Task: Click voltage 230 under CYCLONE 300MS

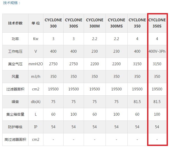Action: pyautogui.click(x=117, y=51)
